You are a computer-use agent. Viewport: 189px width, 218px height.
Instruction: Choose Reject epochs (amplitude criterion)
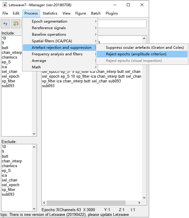coord(142,54)
